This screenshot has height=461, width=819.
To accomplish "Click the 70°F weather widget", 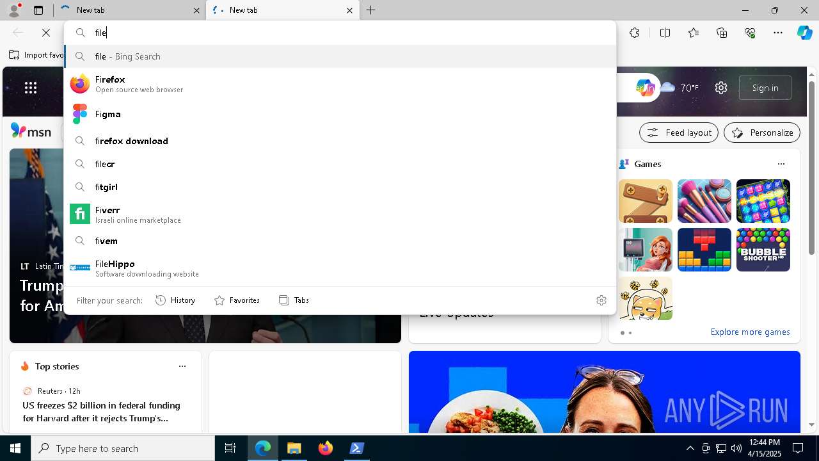I will 680,88.
